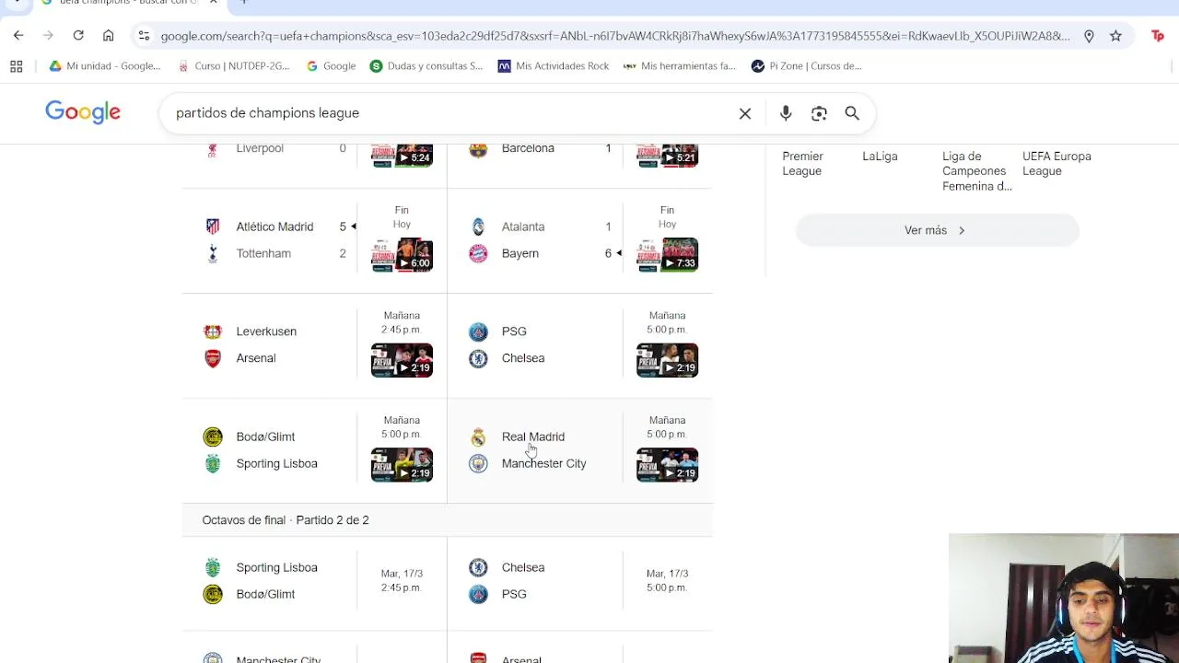Image resolution: width=1179 pixels, height=663 pixels.
Task: Submit search with magnifier icon
Action: pyautogui.click(x=852, y=113)
